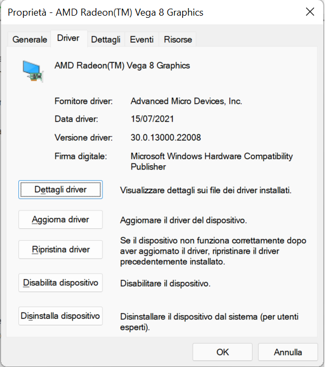Open the Eventi tab
Image resolution: width=326 pixels, height=367 pixels.
pos(141,39)
